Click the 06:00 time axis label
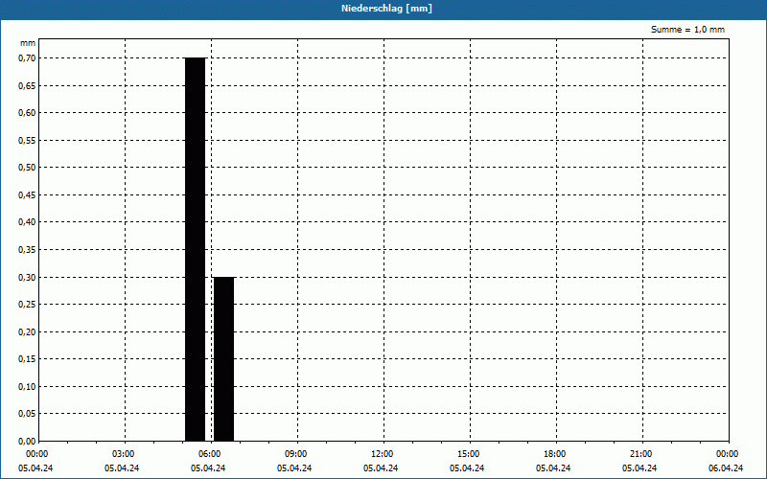 tap(209, 454)
